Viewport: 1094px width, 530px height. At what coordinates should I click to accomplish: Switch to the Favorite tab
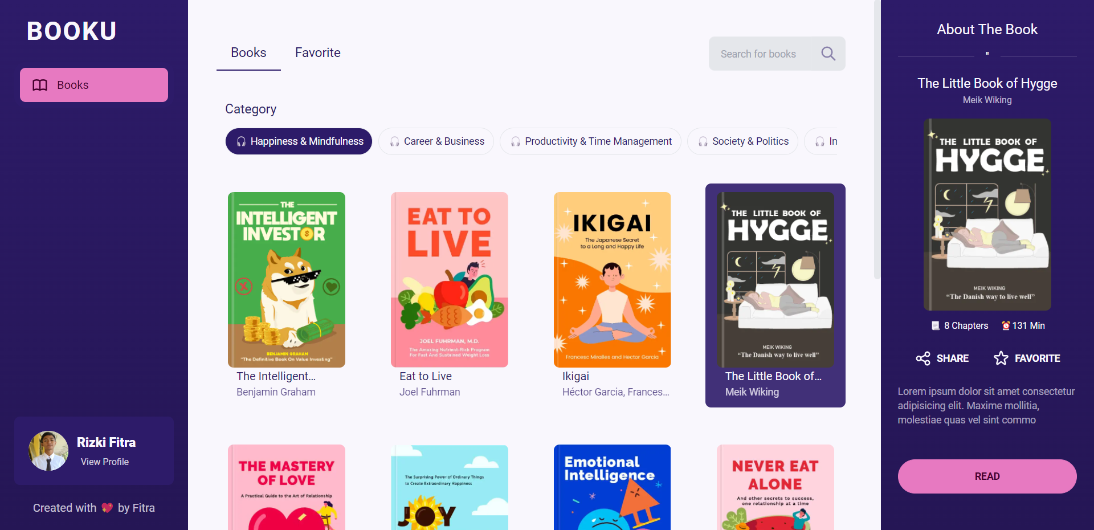tap(318, 52)
